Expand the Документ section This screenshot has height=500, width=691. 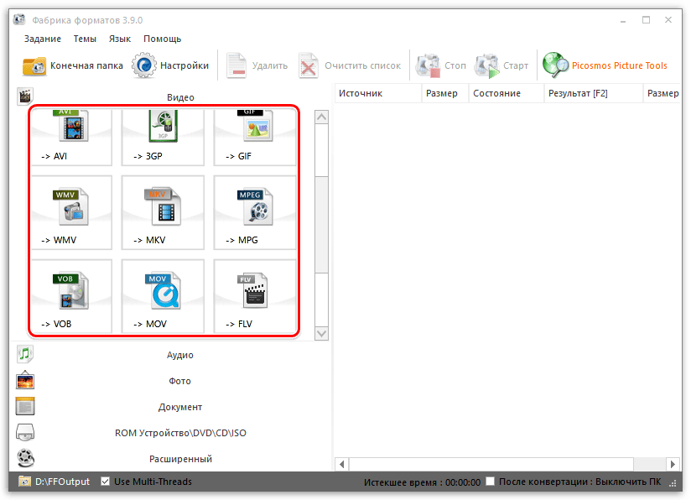[179, 407]
